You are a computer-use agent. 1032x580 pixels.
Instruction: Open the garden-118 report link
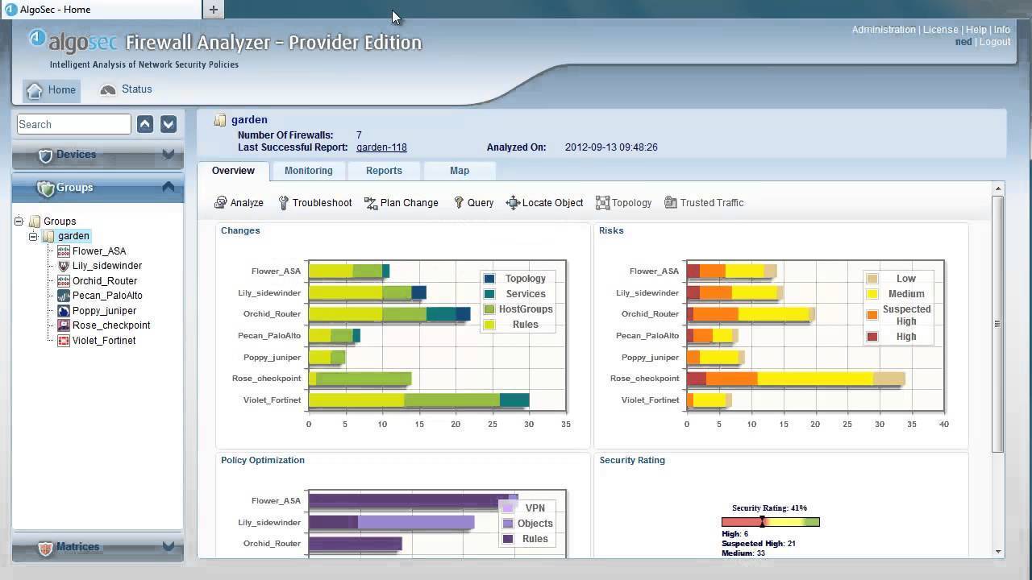coord(381,147)
